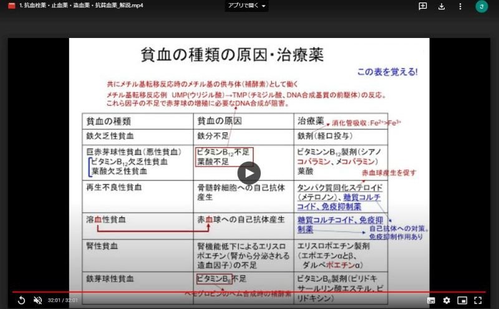Click the red note 赤血球産生を促す
The image size is (499, 309).
point(389,173)
